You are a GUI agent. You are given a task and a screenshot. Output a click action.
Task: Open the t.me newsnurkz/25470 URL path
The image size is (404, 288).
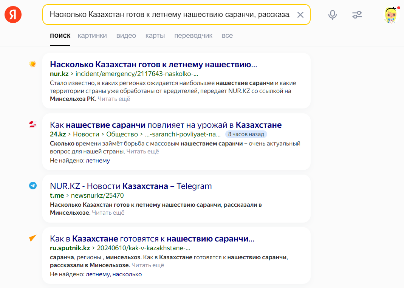[98, 195]
